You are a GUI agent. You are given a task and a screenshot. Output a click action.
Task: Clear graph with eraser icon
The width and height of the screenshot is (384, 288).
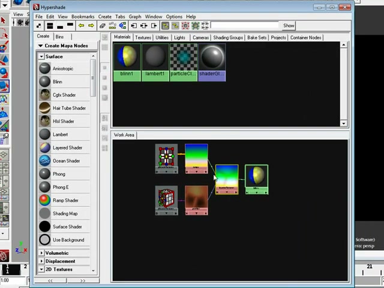click(x=103, y=25)
